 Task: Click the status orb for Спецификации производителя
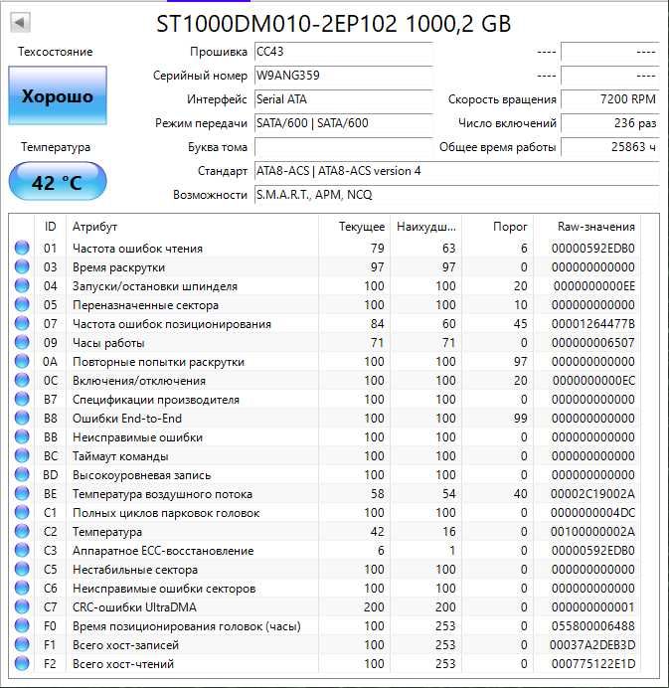point(22,399)
